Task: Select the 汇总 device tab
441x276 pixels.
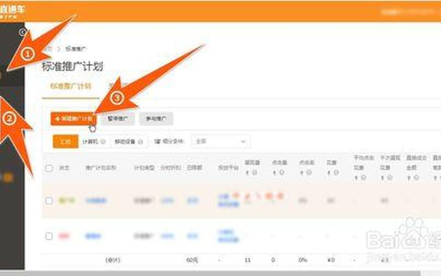Action: coord(66,141)
